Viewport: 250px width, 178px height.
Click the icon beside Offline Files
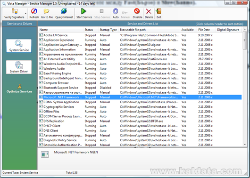click(41, 112)
